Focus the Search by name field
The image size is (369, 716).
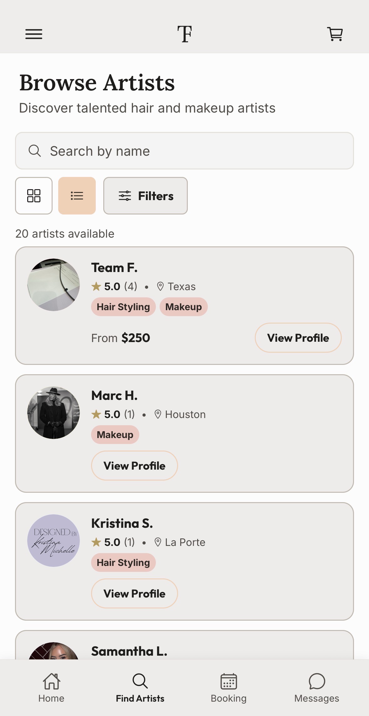[185, 151]
